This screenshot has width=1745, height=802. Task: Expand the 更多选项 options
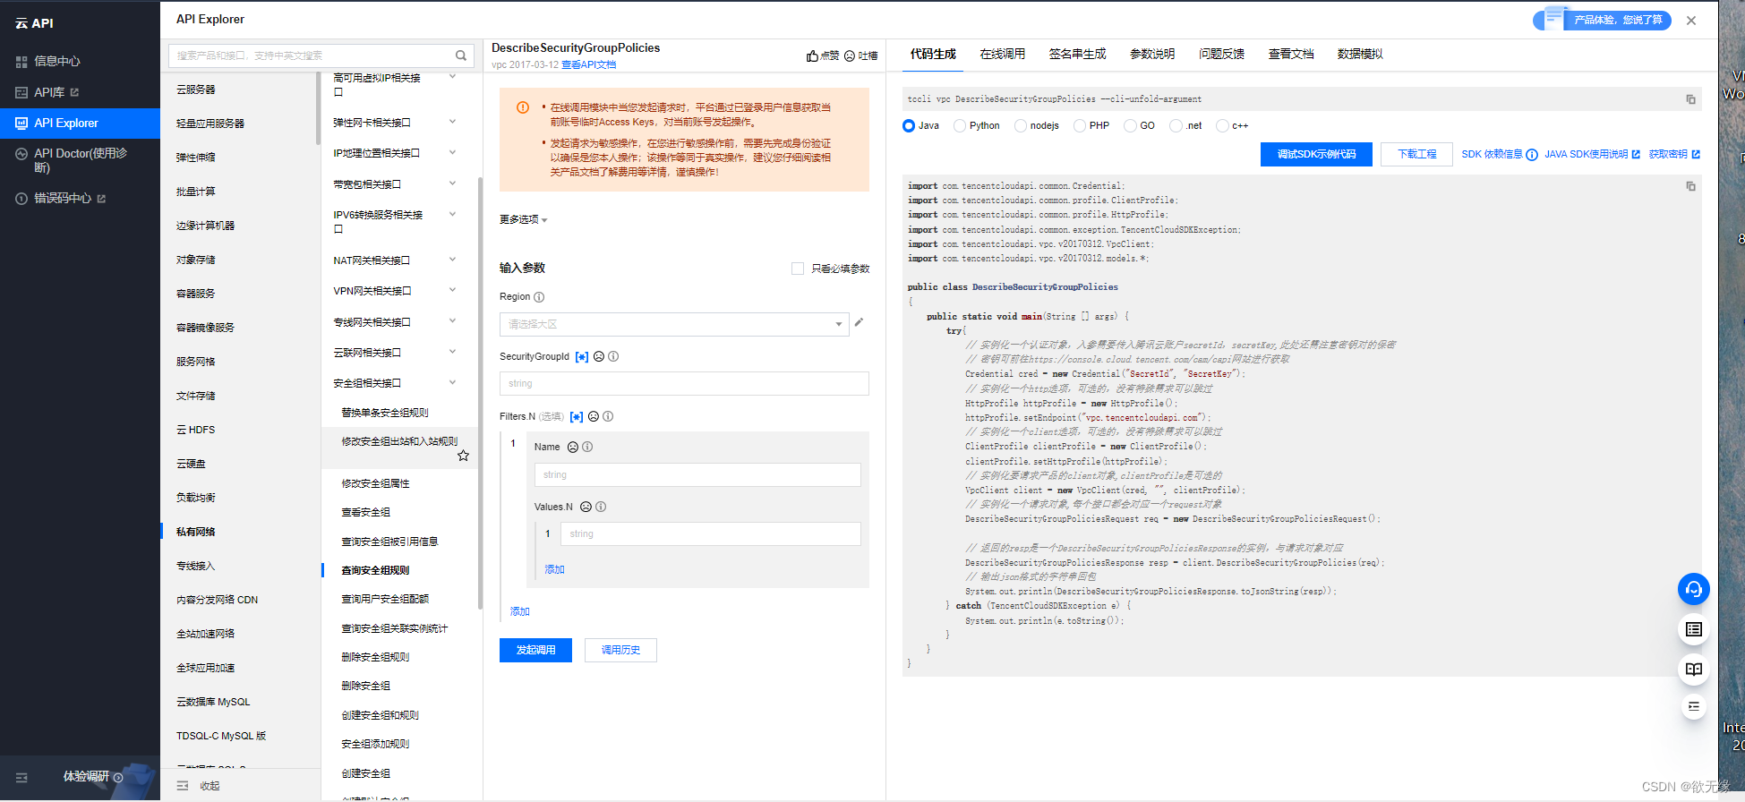tap(523, 219)
